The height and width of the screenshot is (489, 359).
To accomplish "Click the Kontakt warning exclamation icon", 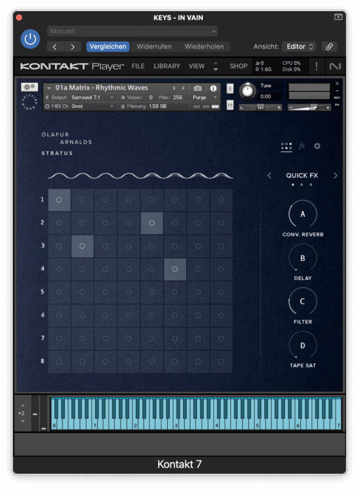I will (x=316, y=66).
